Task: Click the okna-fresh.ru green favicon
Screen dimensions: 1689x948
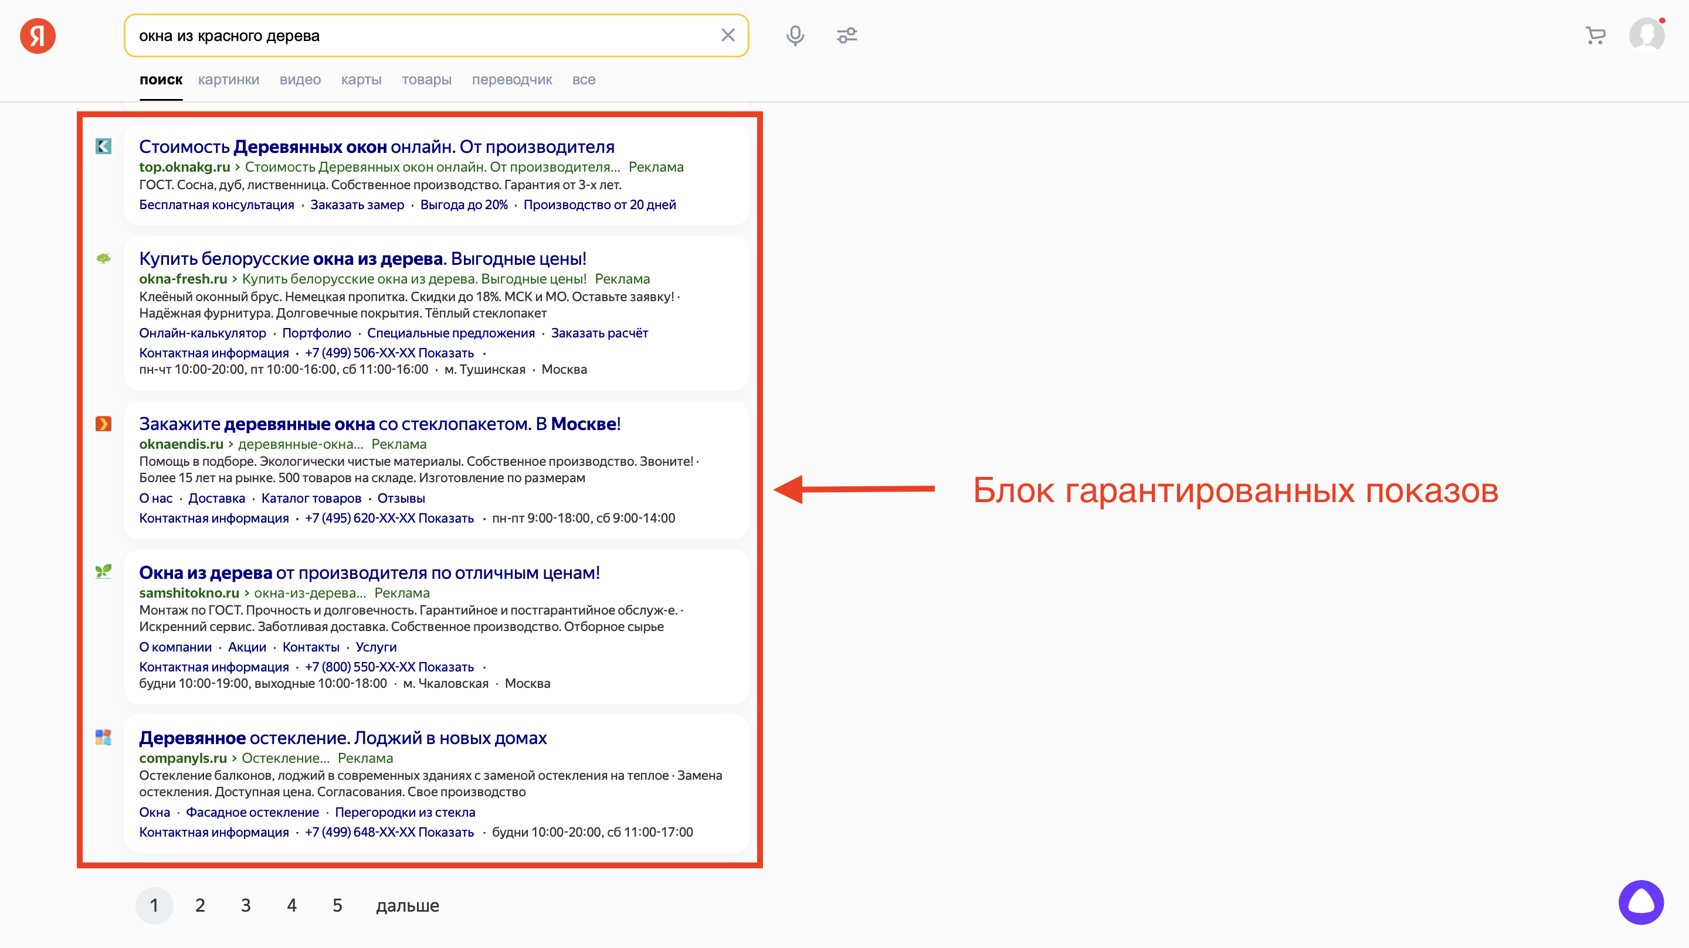Action: (x=104, y=258)
